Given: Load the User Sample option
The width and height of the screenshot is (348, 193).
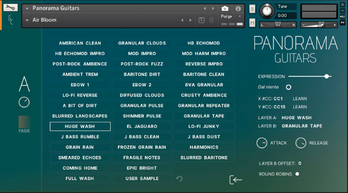Looking at the screenshot, I should tap(142, 179).
